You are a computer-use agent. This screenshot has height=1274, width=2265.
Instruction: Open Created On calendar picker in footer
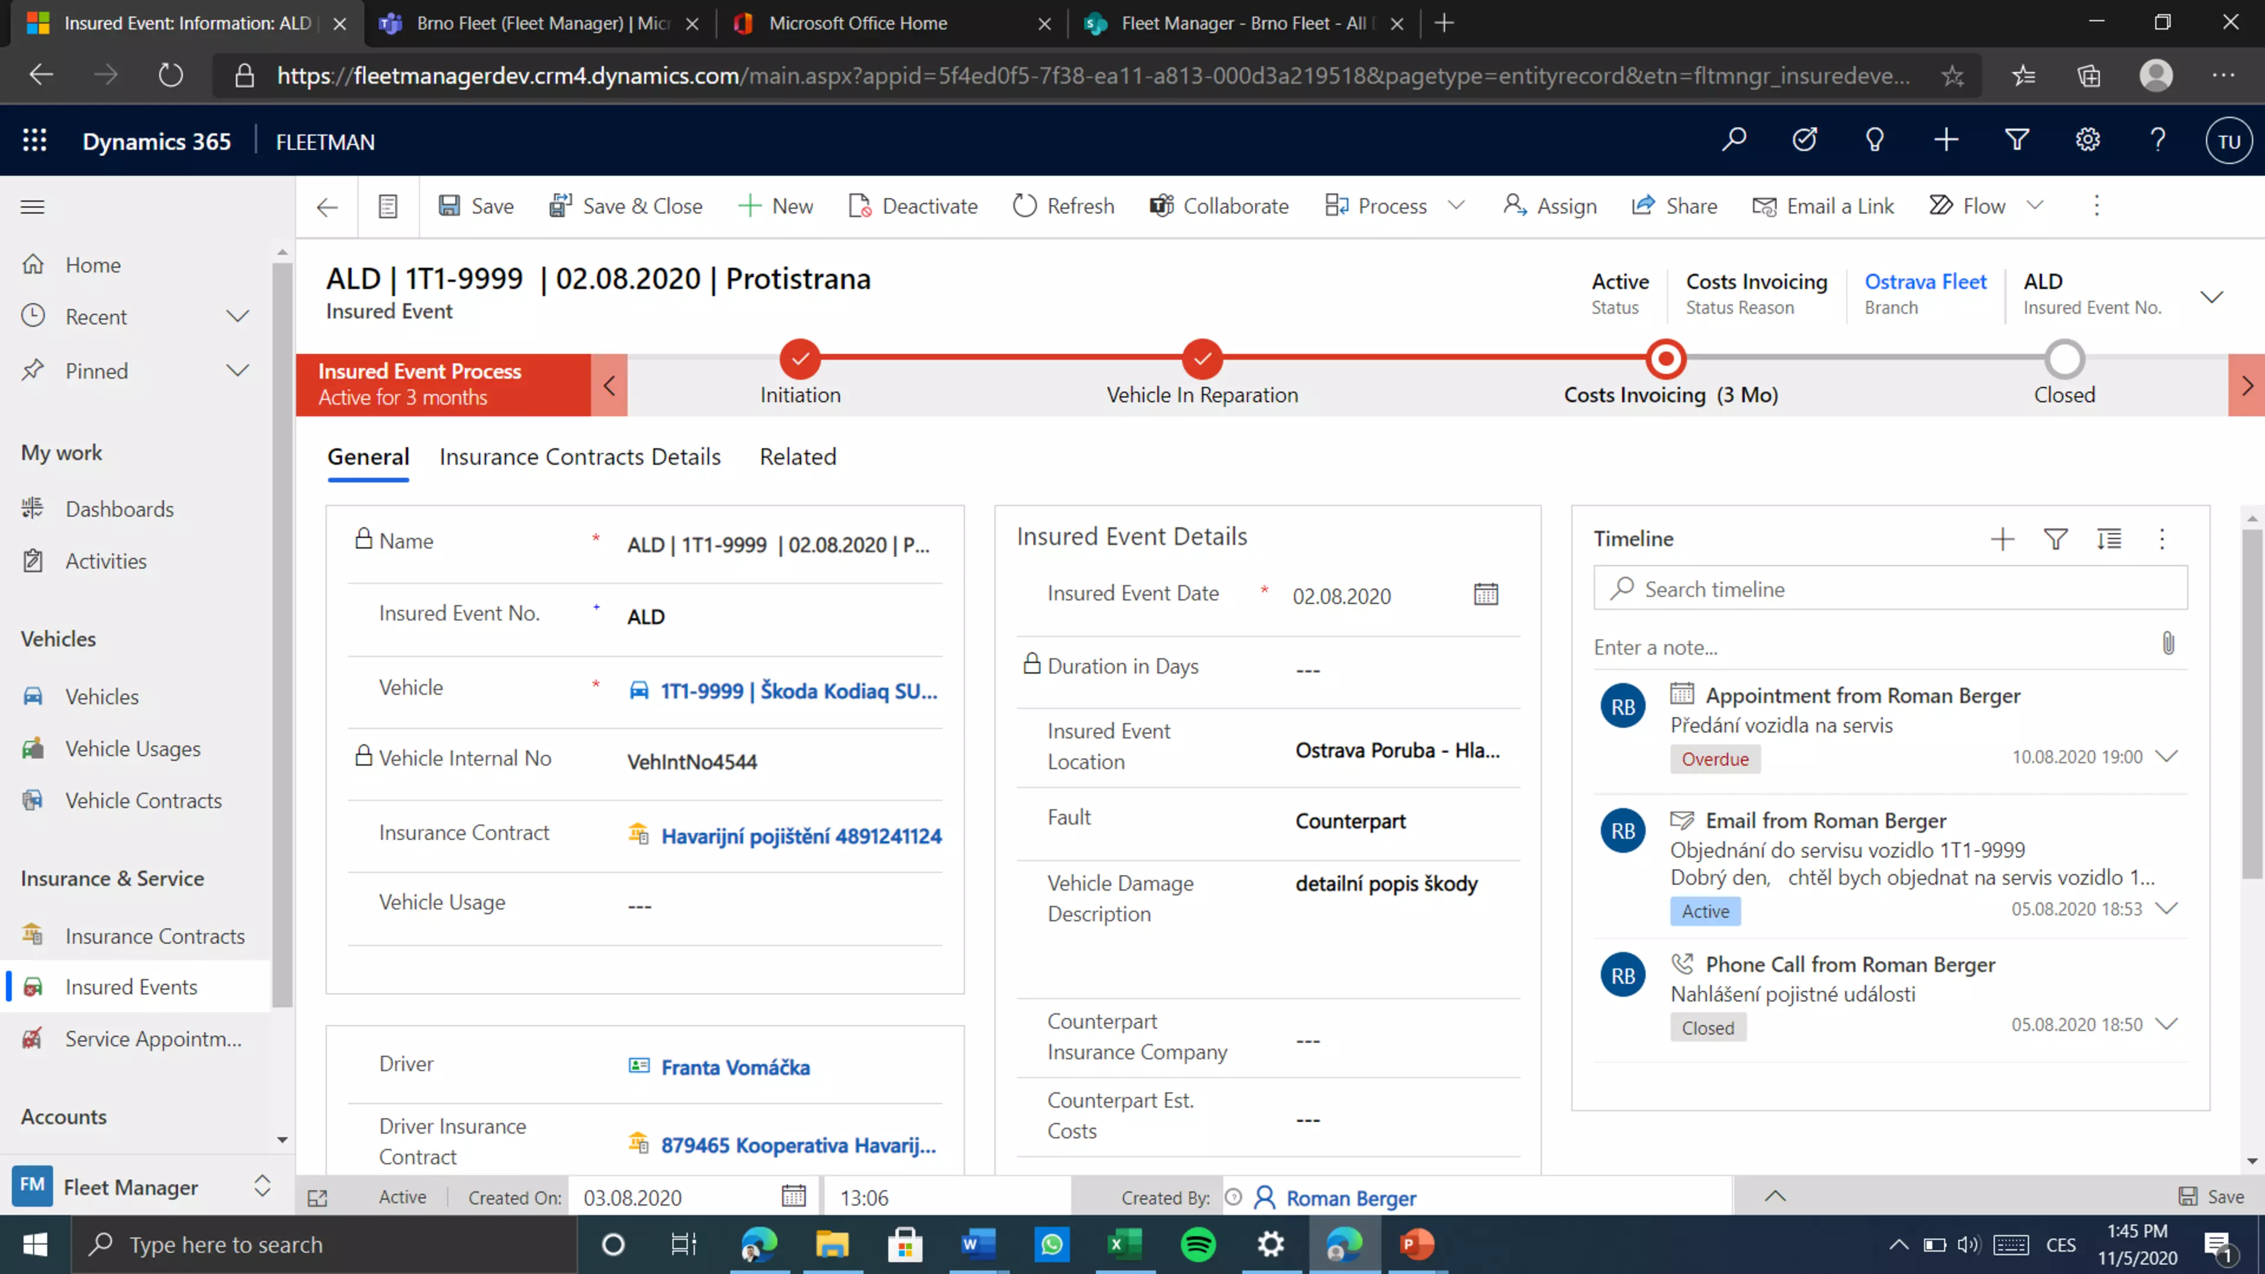(793, 1197)
